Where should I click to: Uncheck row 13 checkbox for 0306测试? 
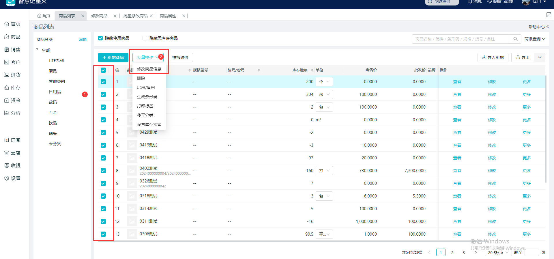coord(103,234)
